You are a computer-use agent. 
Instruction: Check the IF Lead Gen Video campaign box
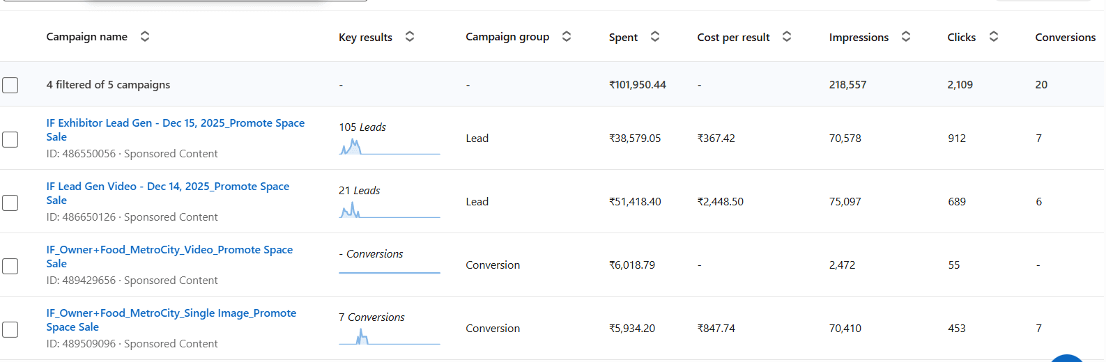click(x=10, y=203)
